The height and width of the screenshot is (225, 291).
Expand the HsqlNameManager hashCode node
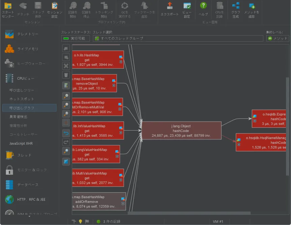(x=239, y=145)
